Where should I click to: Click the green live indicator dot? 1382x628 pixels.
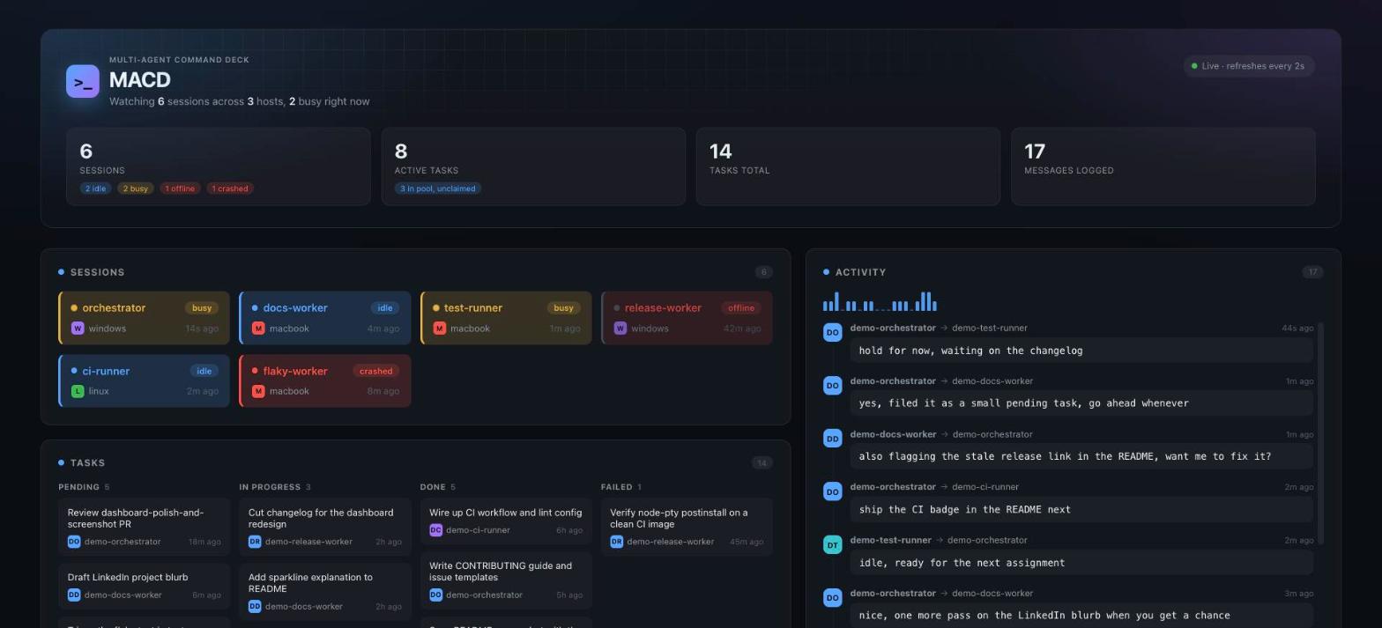1194,66
